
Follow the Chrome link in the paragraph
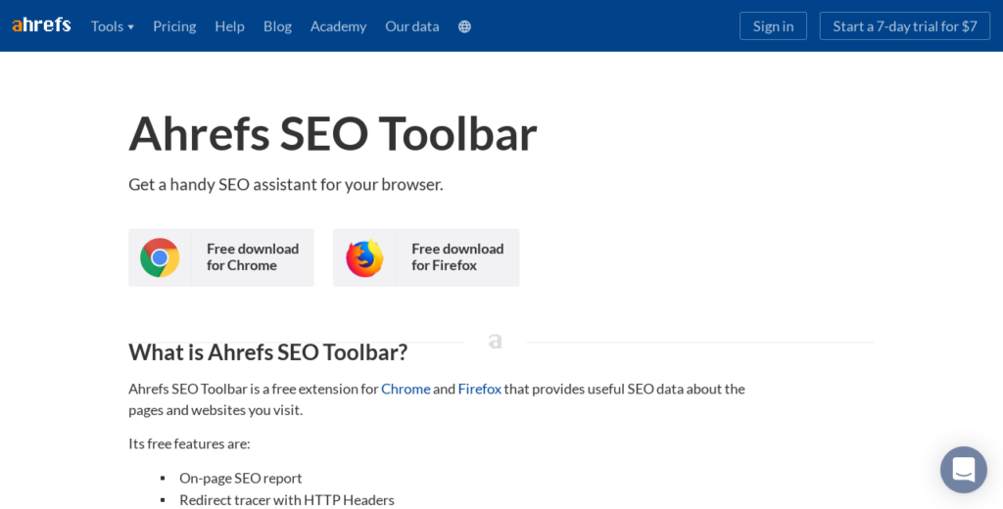pos(406,389)
